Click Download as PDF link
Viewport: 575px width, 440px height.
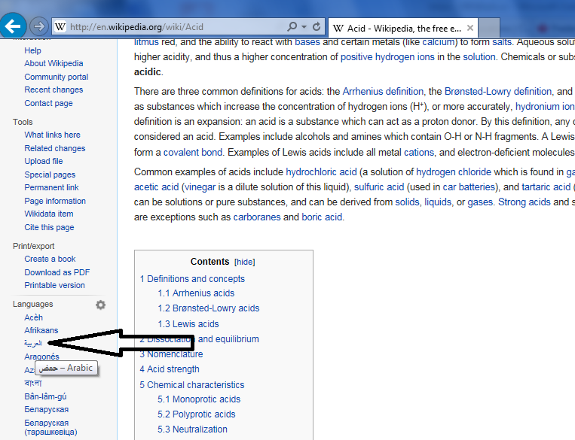(57, 272)
